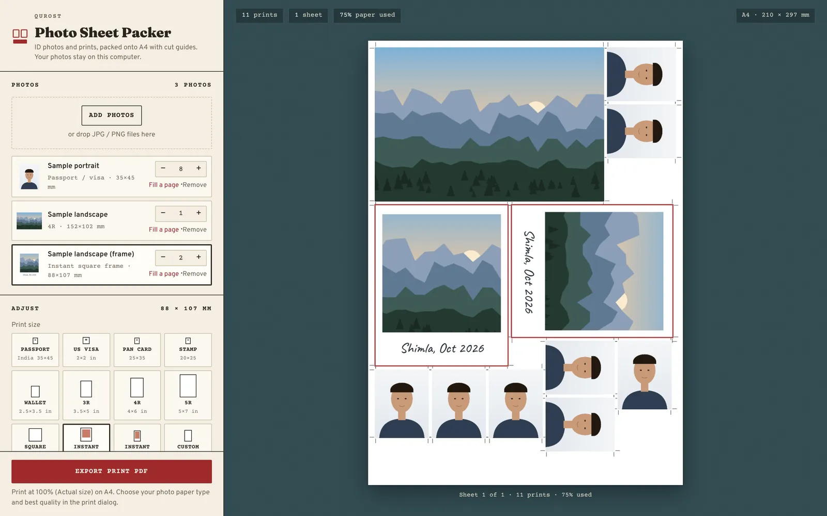Select the Sample landscape (frame) thumbnail
Image resolution: width=827 pixels, height=516 pixels.
29,265
